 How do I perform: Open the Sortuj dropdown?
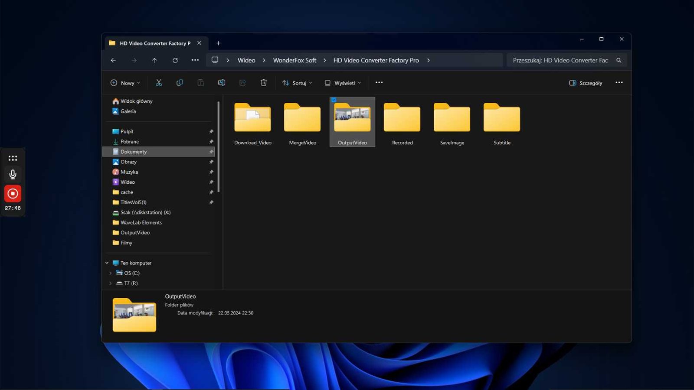[297, 83]
